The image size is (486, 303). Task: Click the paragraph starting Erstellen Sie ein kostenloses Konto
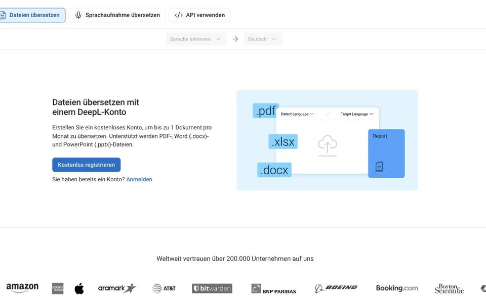pos(132,136)
